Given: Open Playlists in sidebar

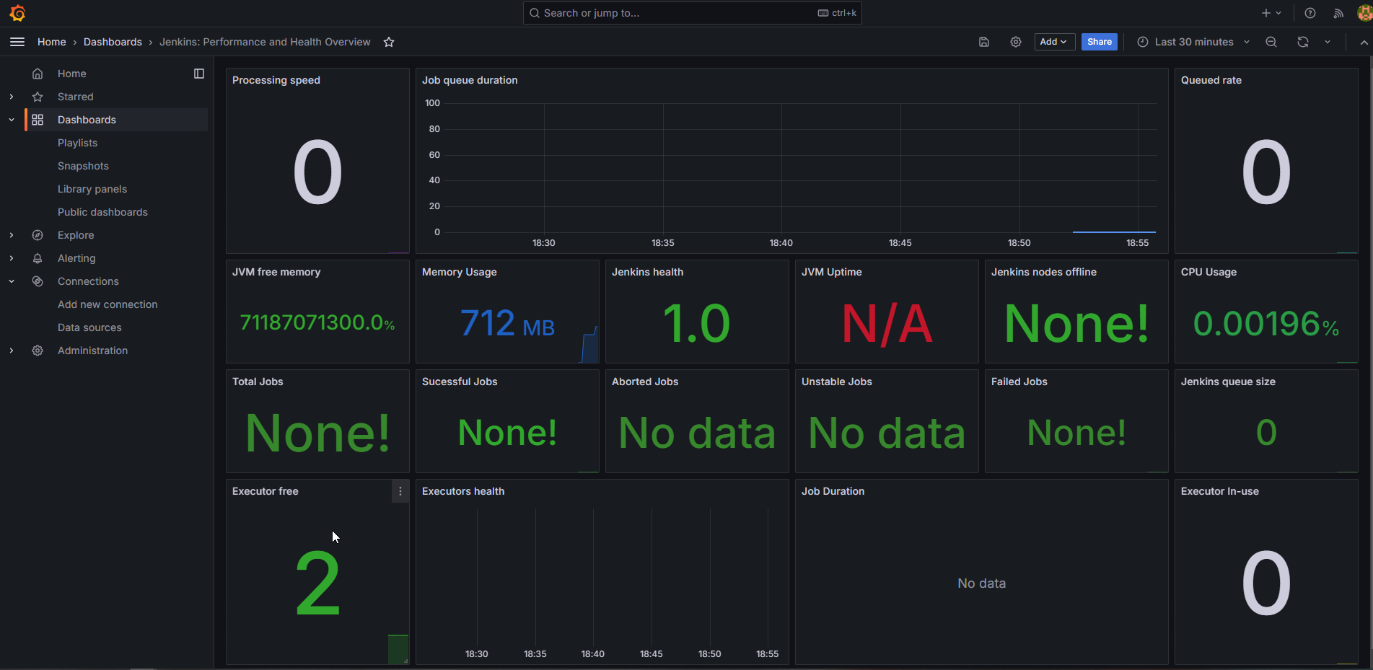Looking at the screenshot, I should tap(77, 143).
